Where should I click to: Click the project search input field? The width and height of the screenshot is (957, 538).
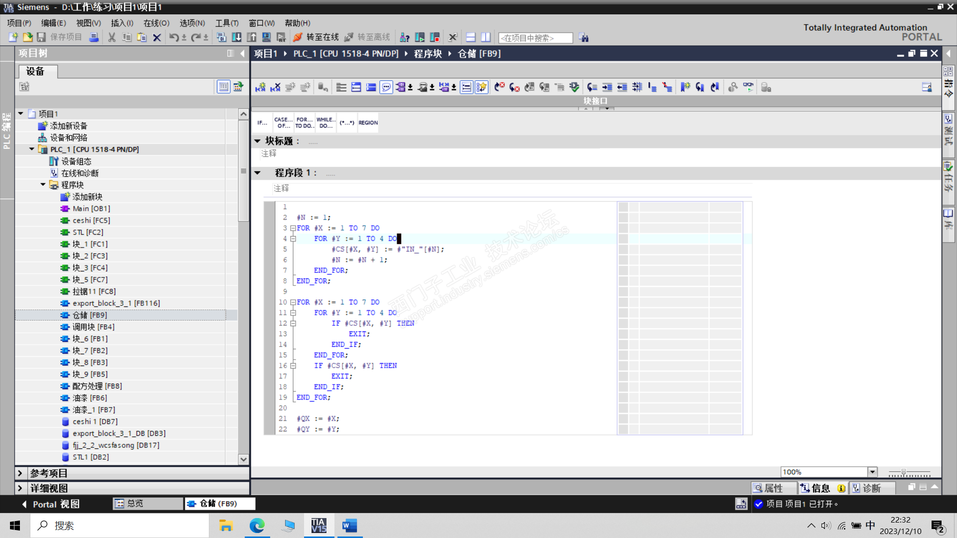click(x=535, y=38)
